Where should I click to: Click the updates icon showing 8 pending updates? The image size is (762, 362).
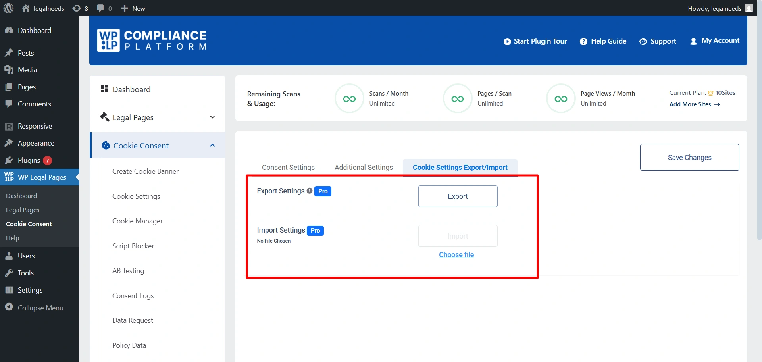coord(76,8)
